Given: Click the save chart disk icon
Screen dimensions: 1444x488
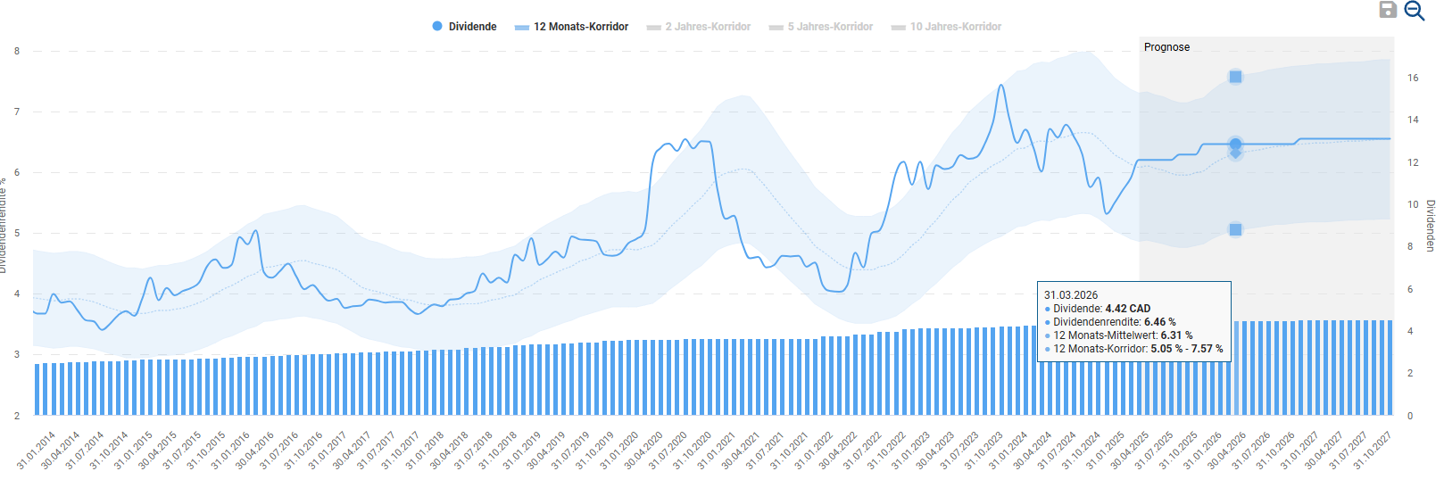Looking at the screenshot, I should tap(1388, 10).
